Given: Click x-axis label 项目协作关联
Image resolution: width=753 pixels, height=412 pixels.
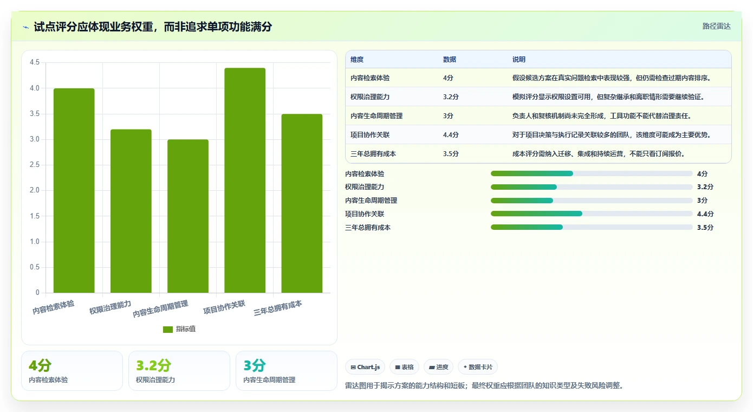Looking at the screenshot, I should pos(224,307).
